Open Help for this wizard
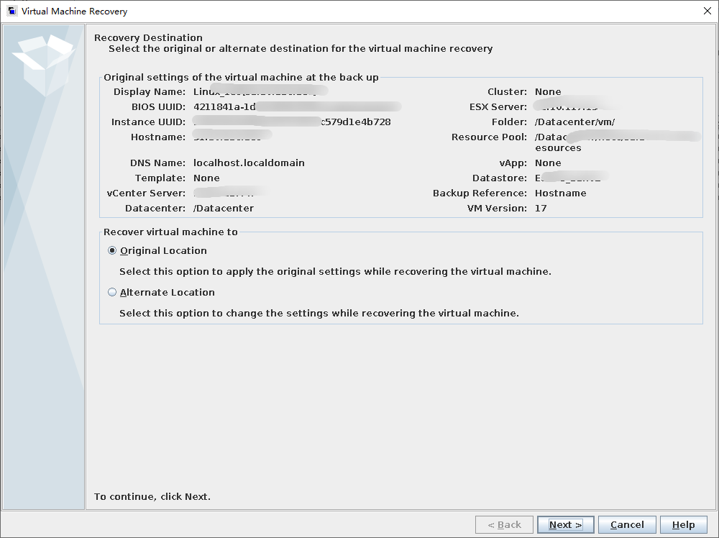The height and width of the screenshot is (538, 719). point(683,525)
